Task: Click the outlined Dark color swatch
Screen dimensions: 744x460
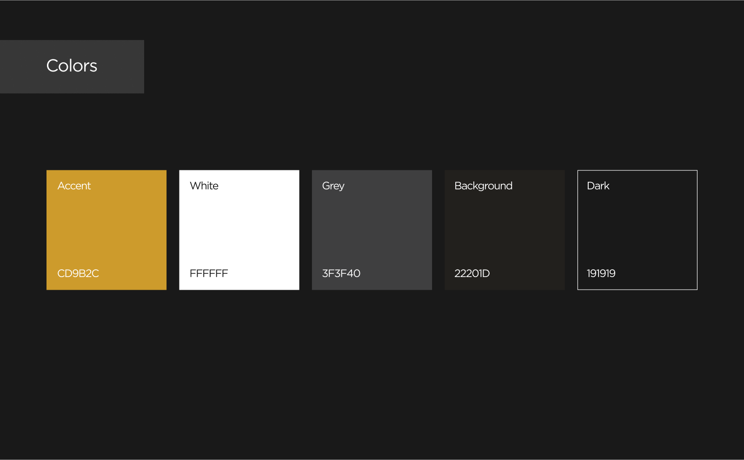Action: (x=637, y=230)
